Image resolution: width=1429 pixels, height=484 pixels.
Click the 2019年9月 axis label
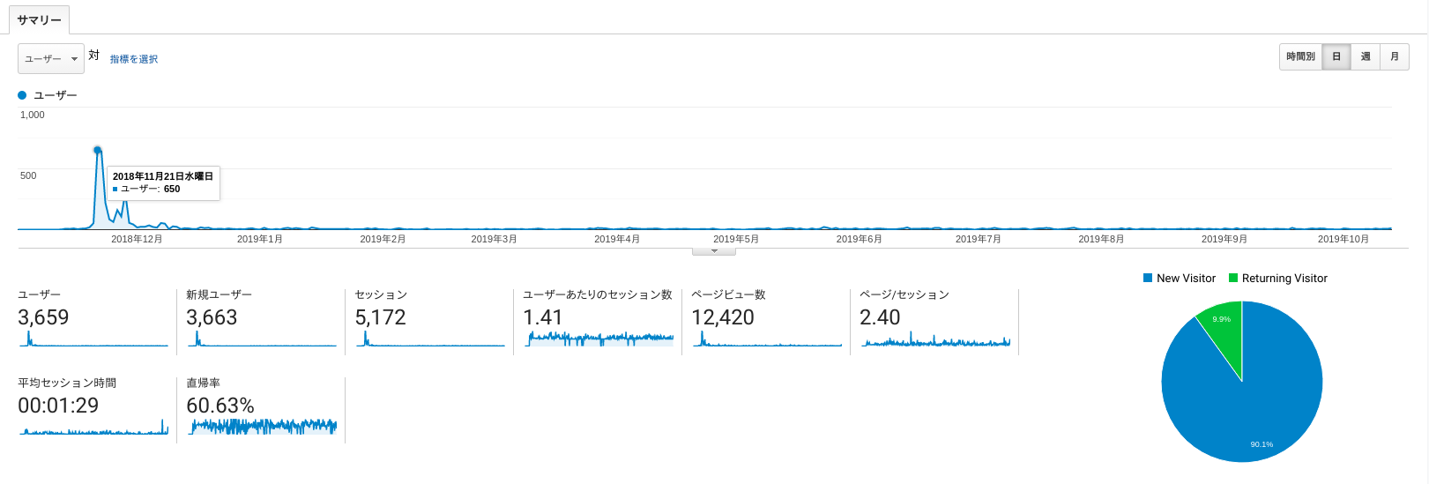[x=1224, y=239]
